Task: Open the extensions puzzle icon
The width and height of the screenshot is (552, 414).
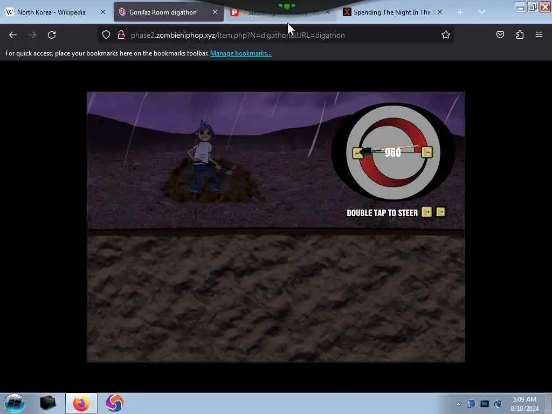Action: tap(520, 34)
